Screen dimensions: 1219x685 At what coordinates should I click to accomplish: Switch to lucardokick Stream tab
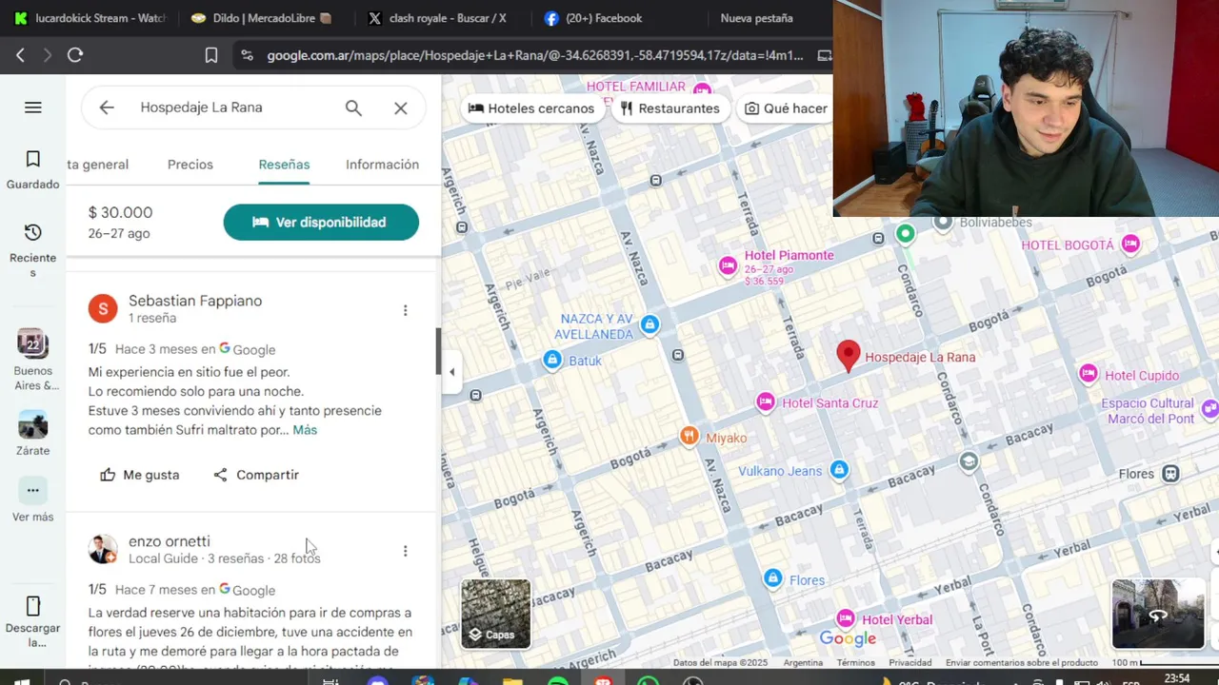coord(90,18)
